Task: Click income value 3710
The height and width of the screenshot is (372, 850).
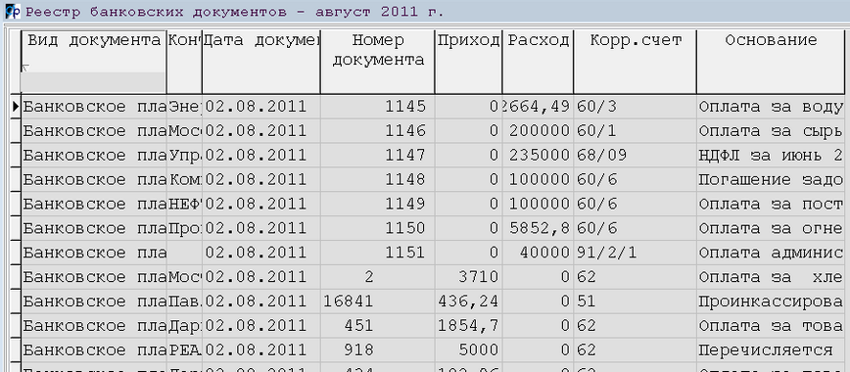Action: click(468, 278)
